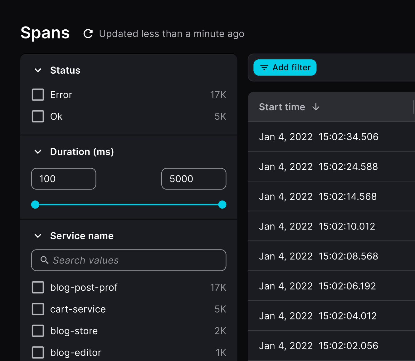Screen dimensions: 415x361
Task: Select the cart-service checkbox
Action: pyautogui.click(x=38, y=309)
